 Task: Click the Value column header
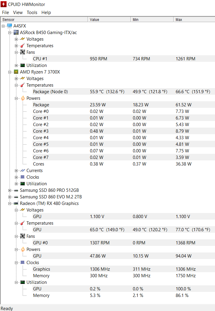coord(109,19)
